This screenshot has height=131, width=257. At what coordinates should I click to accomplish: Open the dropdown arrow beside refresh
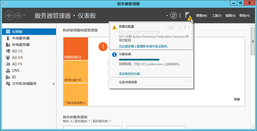pos(167,16)
